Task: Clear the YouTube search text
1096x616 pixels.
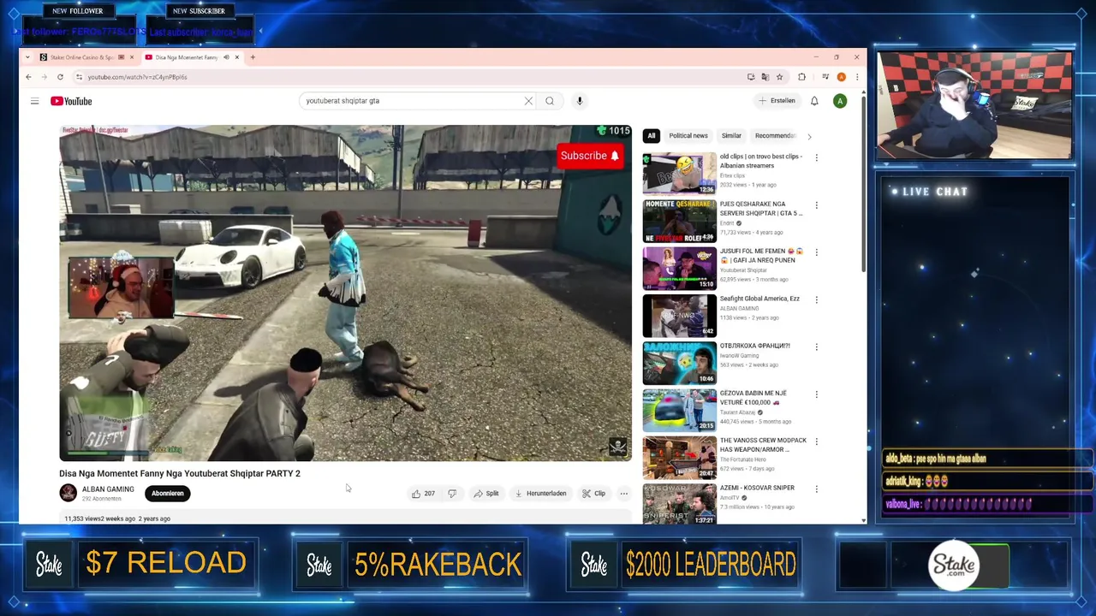Action: tap(528, 101)
